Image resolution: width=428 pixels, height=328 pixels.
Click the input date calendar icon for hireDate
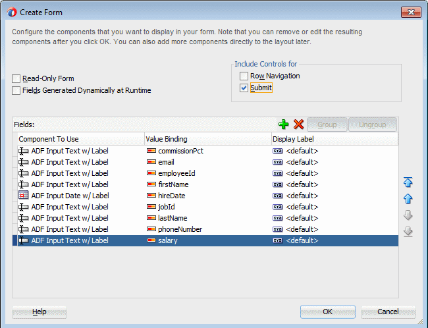[x=24, y=196]
